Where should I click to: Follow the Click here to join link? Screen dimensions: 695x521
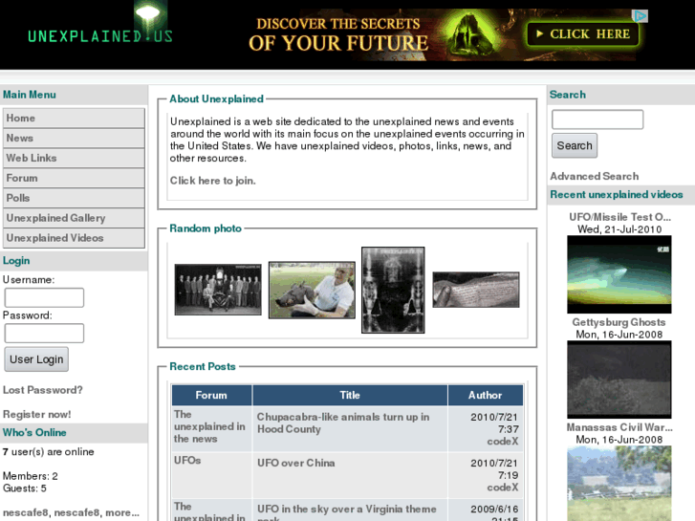[x=213, y=181]
